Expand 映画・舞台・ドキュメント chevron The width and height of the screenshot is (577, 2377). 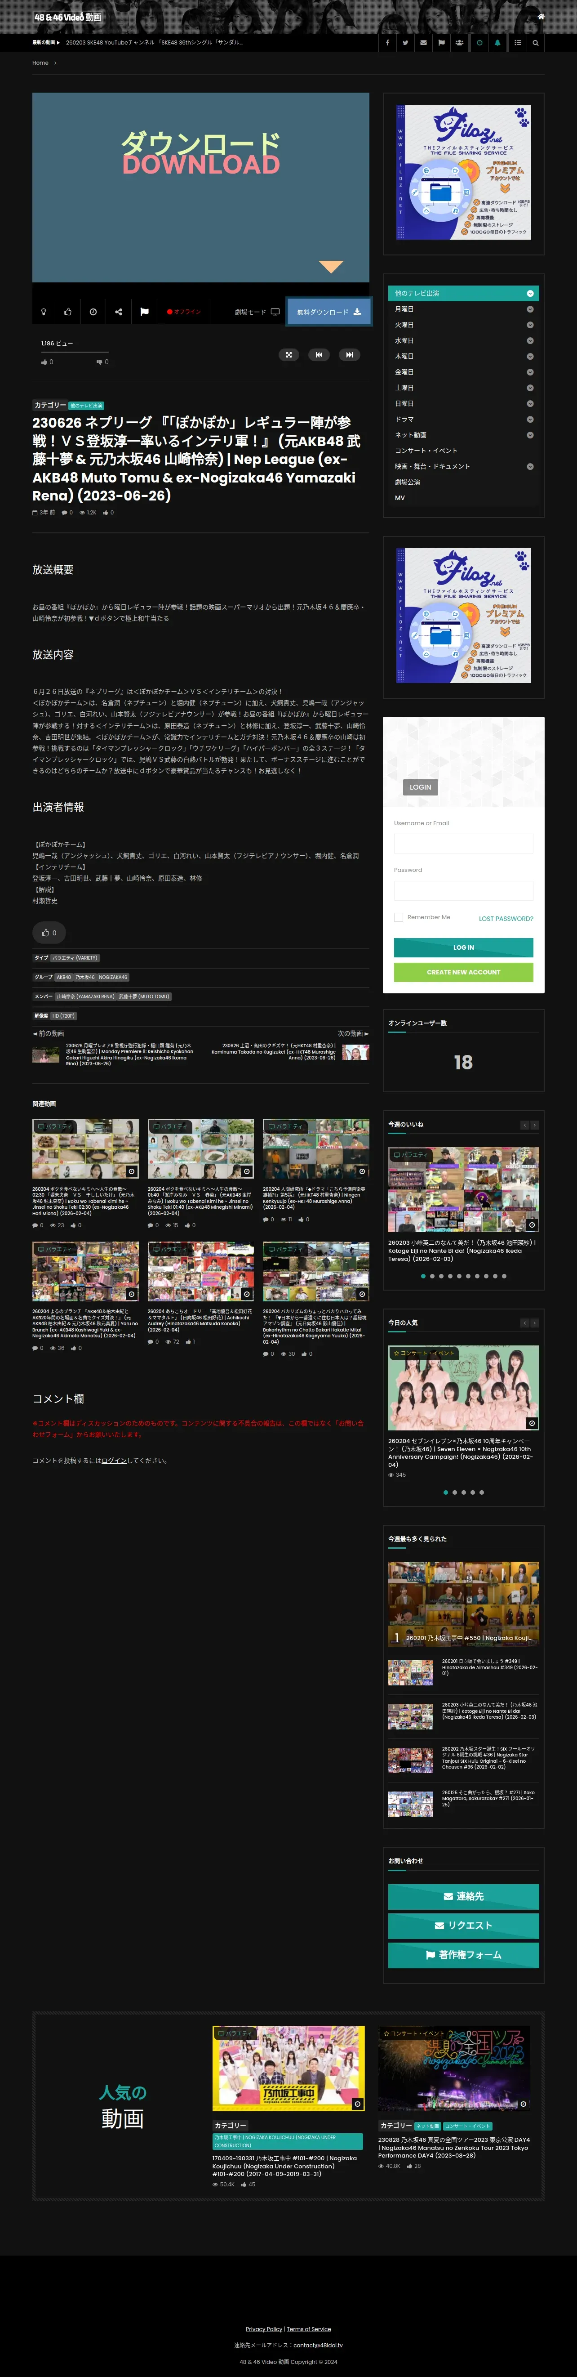pos(530,467)
